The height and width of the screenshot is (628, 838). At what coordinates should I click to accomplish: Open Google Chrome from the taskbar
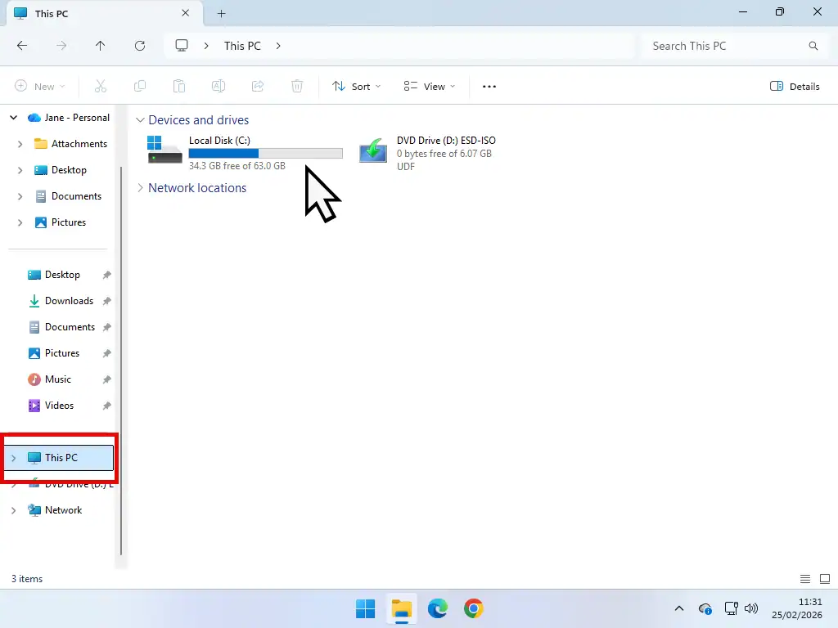coord(475,608)
